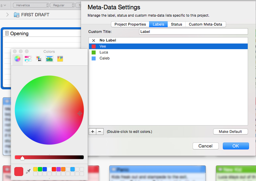Click the FIRST DRAFT folder icon
The image size is (256, 181).
(x=17, y=15)
